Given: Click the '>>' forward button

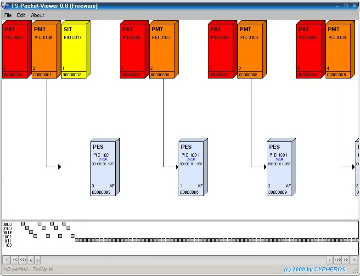Looking at the screenshot, I should [346, 260].
